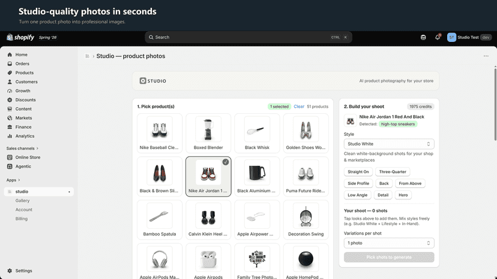
Task: Select the Nike Baseball Cleats product
Action: pyautogui.click(x=160, y=133)
